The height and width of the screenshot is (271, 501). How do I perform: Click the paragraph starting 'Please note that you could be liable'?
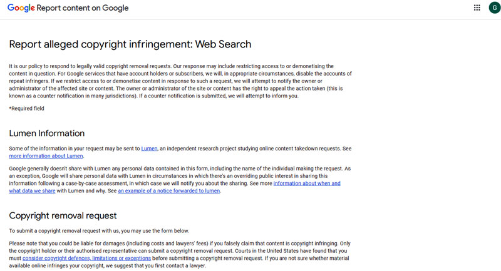click(x=180, y=254)
